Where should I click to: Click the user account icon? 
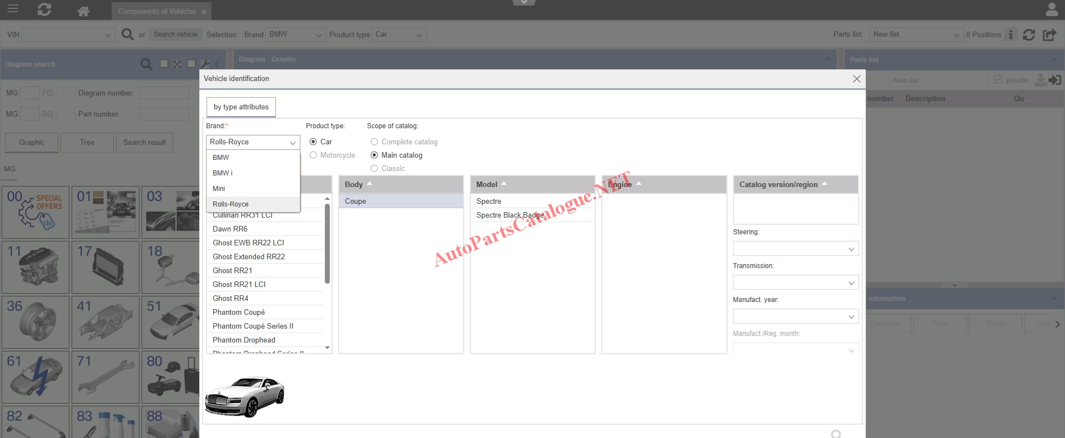1052,10
